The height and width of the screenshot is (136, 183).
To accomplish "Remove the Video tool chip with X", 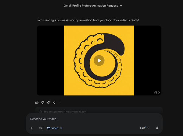I will pos(61,128).
